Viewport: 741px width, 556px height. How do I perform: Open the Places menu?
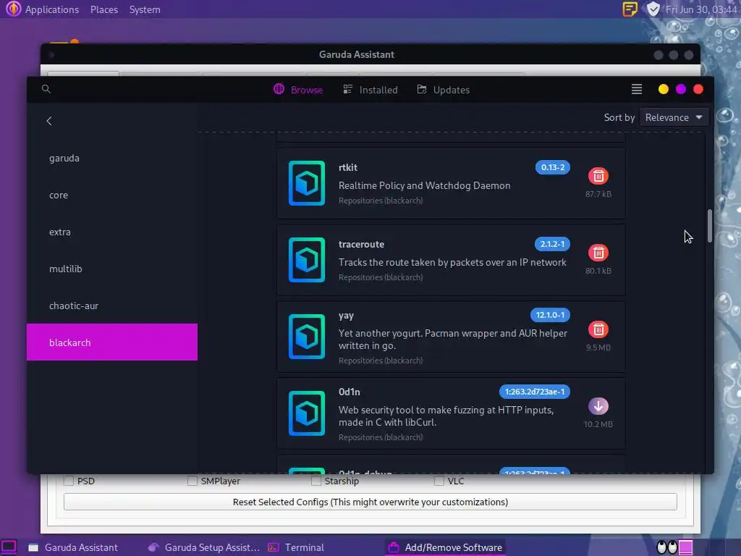104,9
